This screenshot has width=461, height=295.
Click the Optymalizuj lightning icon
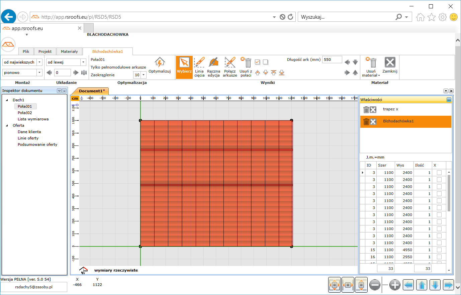click(160, 63)
